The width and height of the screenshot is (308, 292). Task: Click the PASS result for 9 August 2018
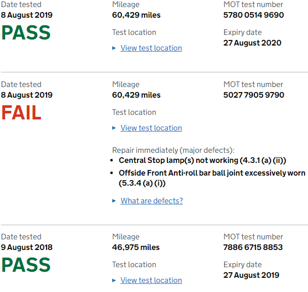26,265
